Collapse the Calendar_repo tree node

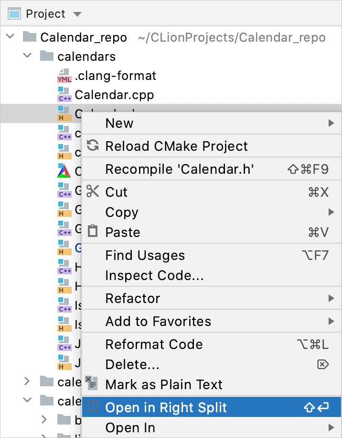(x=11, y=37)
